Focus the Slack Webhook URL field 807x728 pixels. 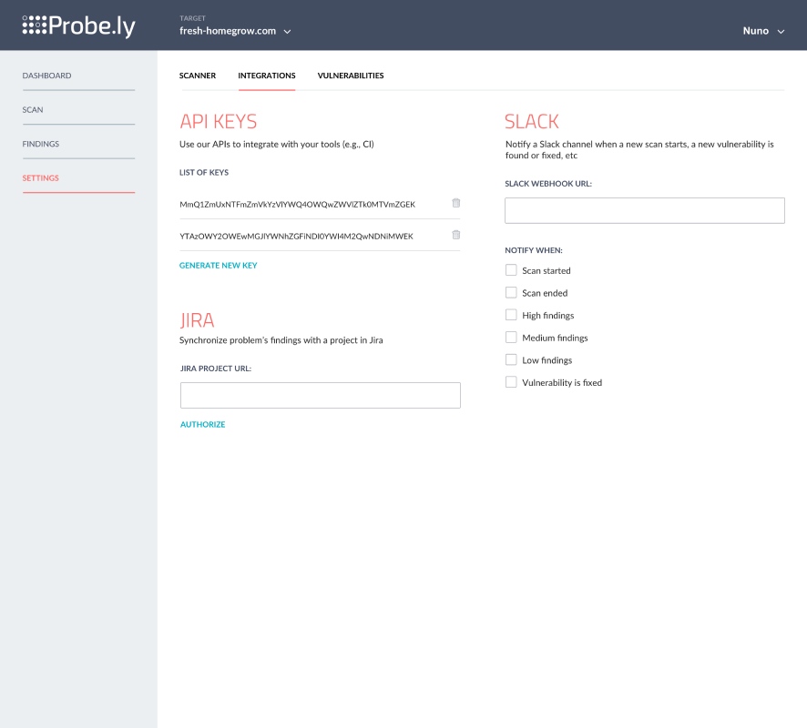tap(644, 210)
